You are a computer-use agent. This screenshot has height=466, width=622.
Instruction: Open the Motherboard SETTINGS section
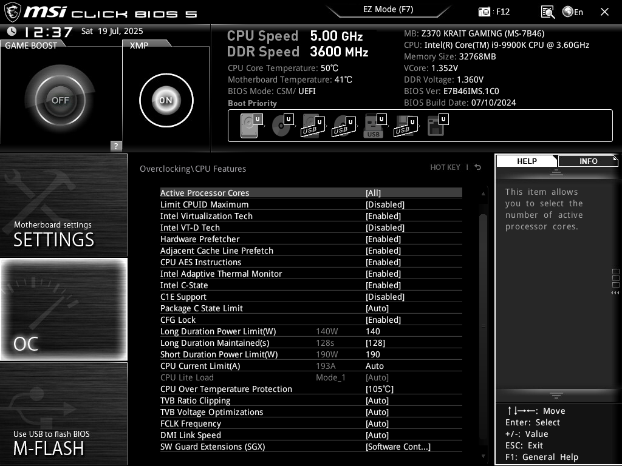(x=63, y=205)
